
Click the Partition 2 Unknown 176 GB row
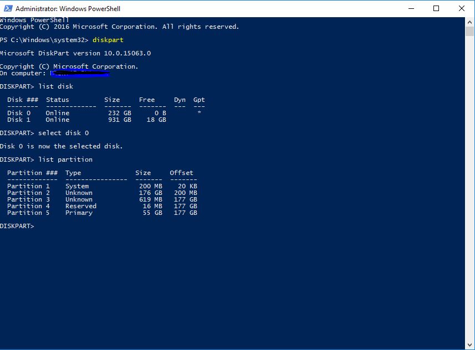[x=102, y=193]
